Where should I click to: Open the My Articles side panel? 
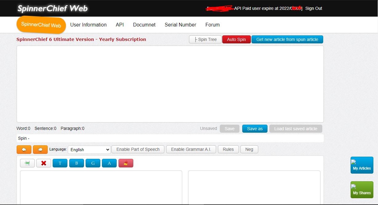click(362, 165)
